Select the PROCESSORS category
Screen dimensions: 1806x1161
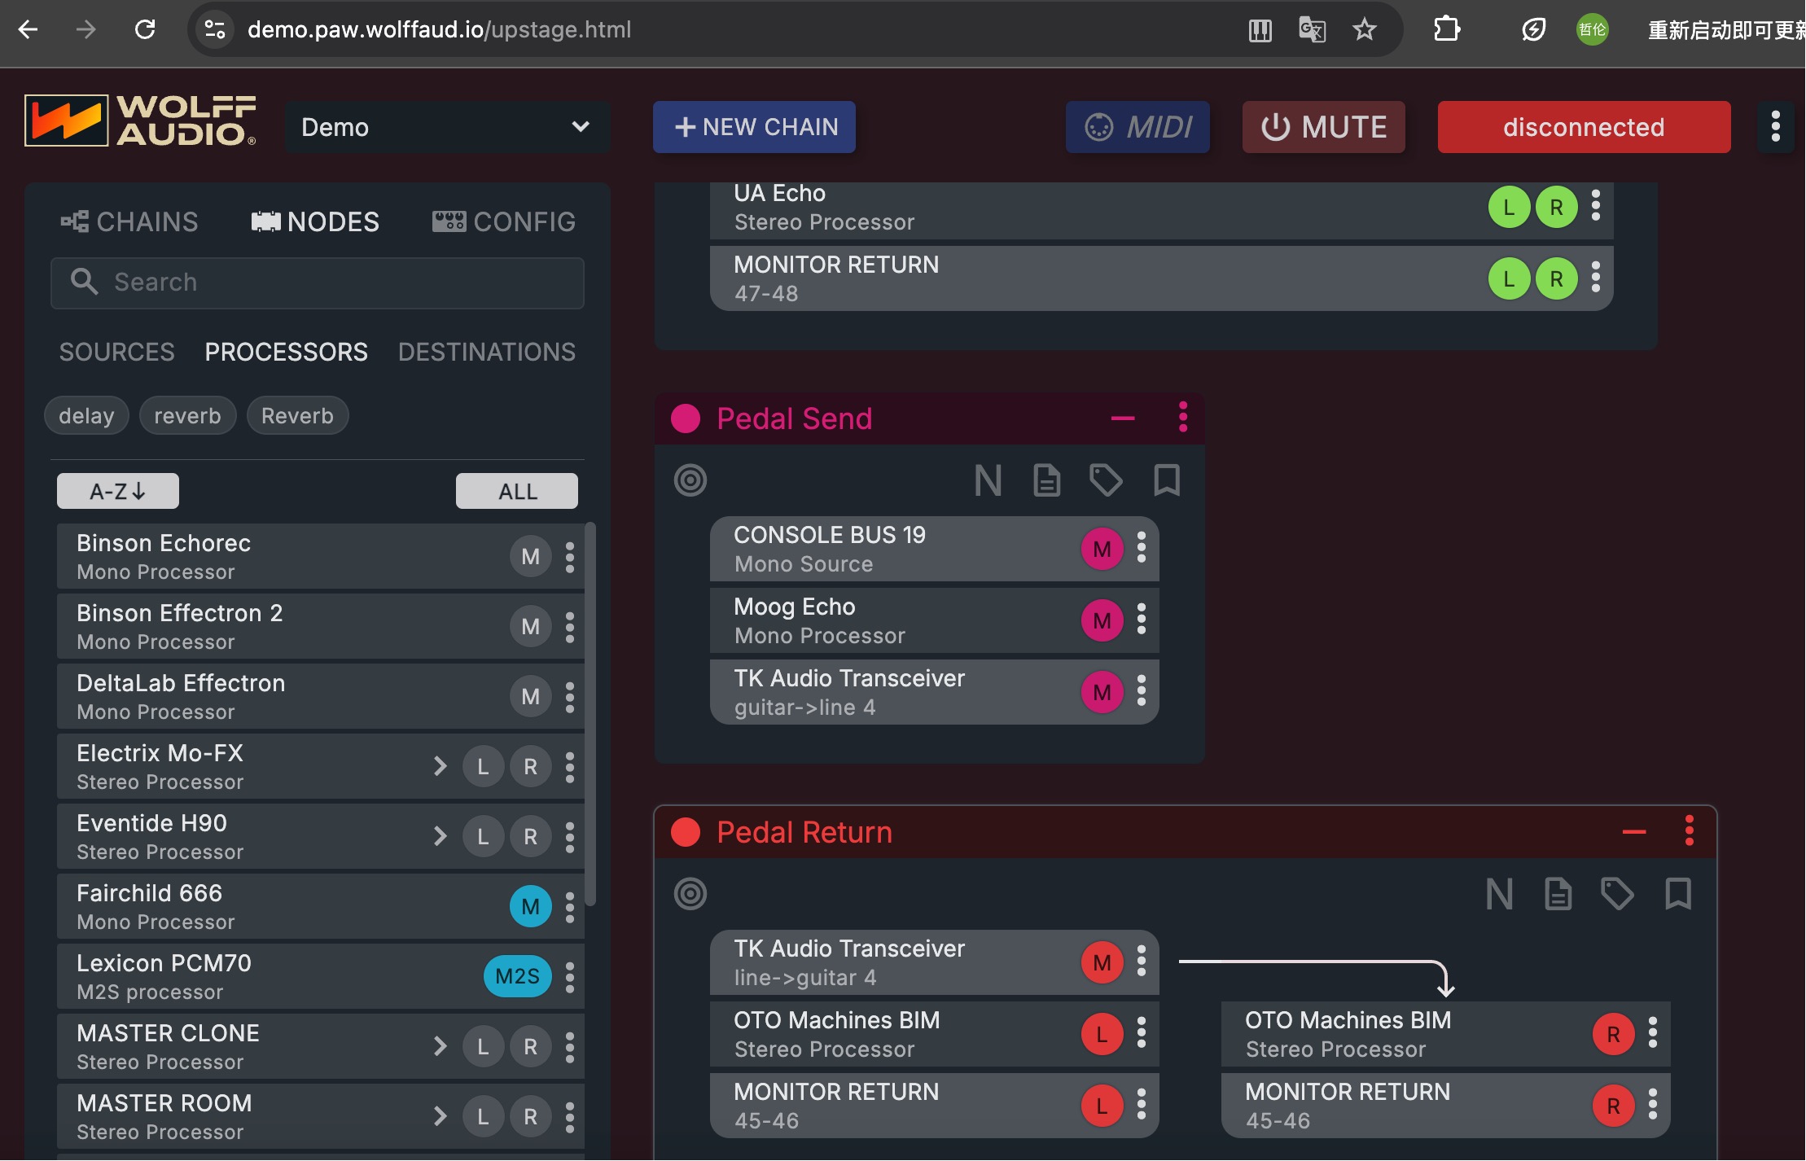pos(286,352)
